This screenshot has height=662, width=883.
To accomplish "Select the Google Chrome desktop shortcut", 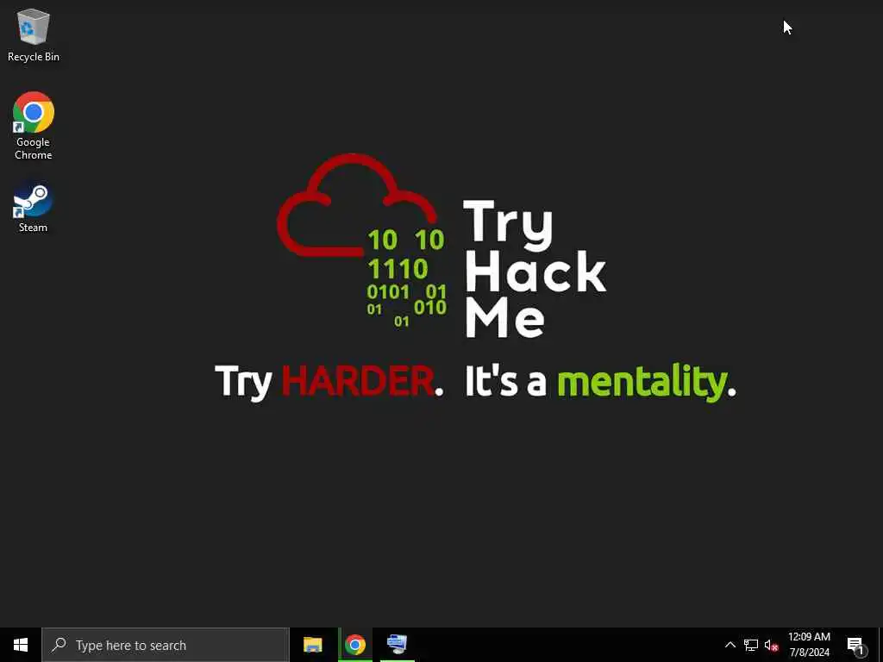I will click(34, 126).
